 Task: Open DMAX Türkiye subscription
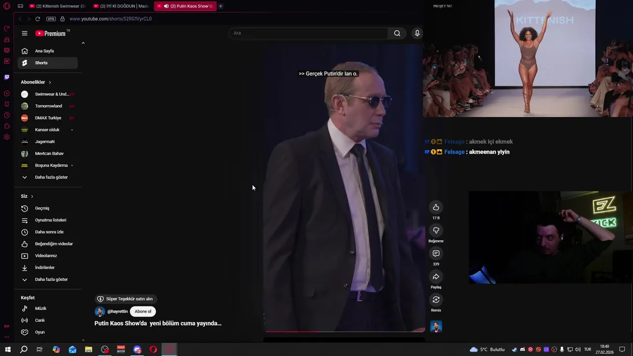click(47, 118)
